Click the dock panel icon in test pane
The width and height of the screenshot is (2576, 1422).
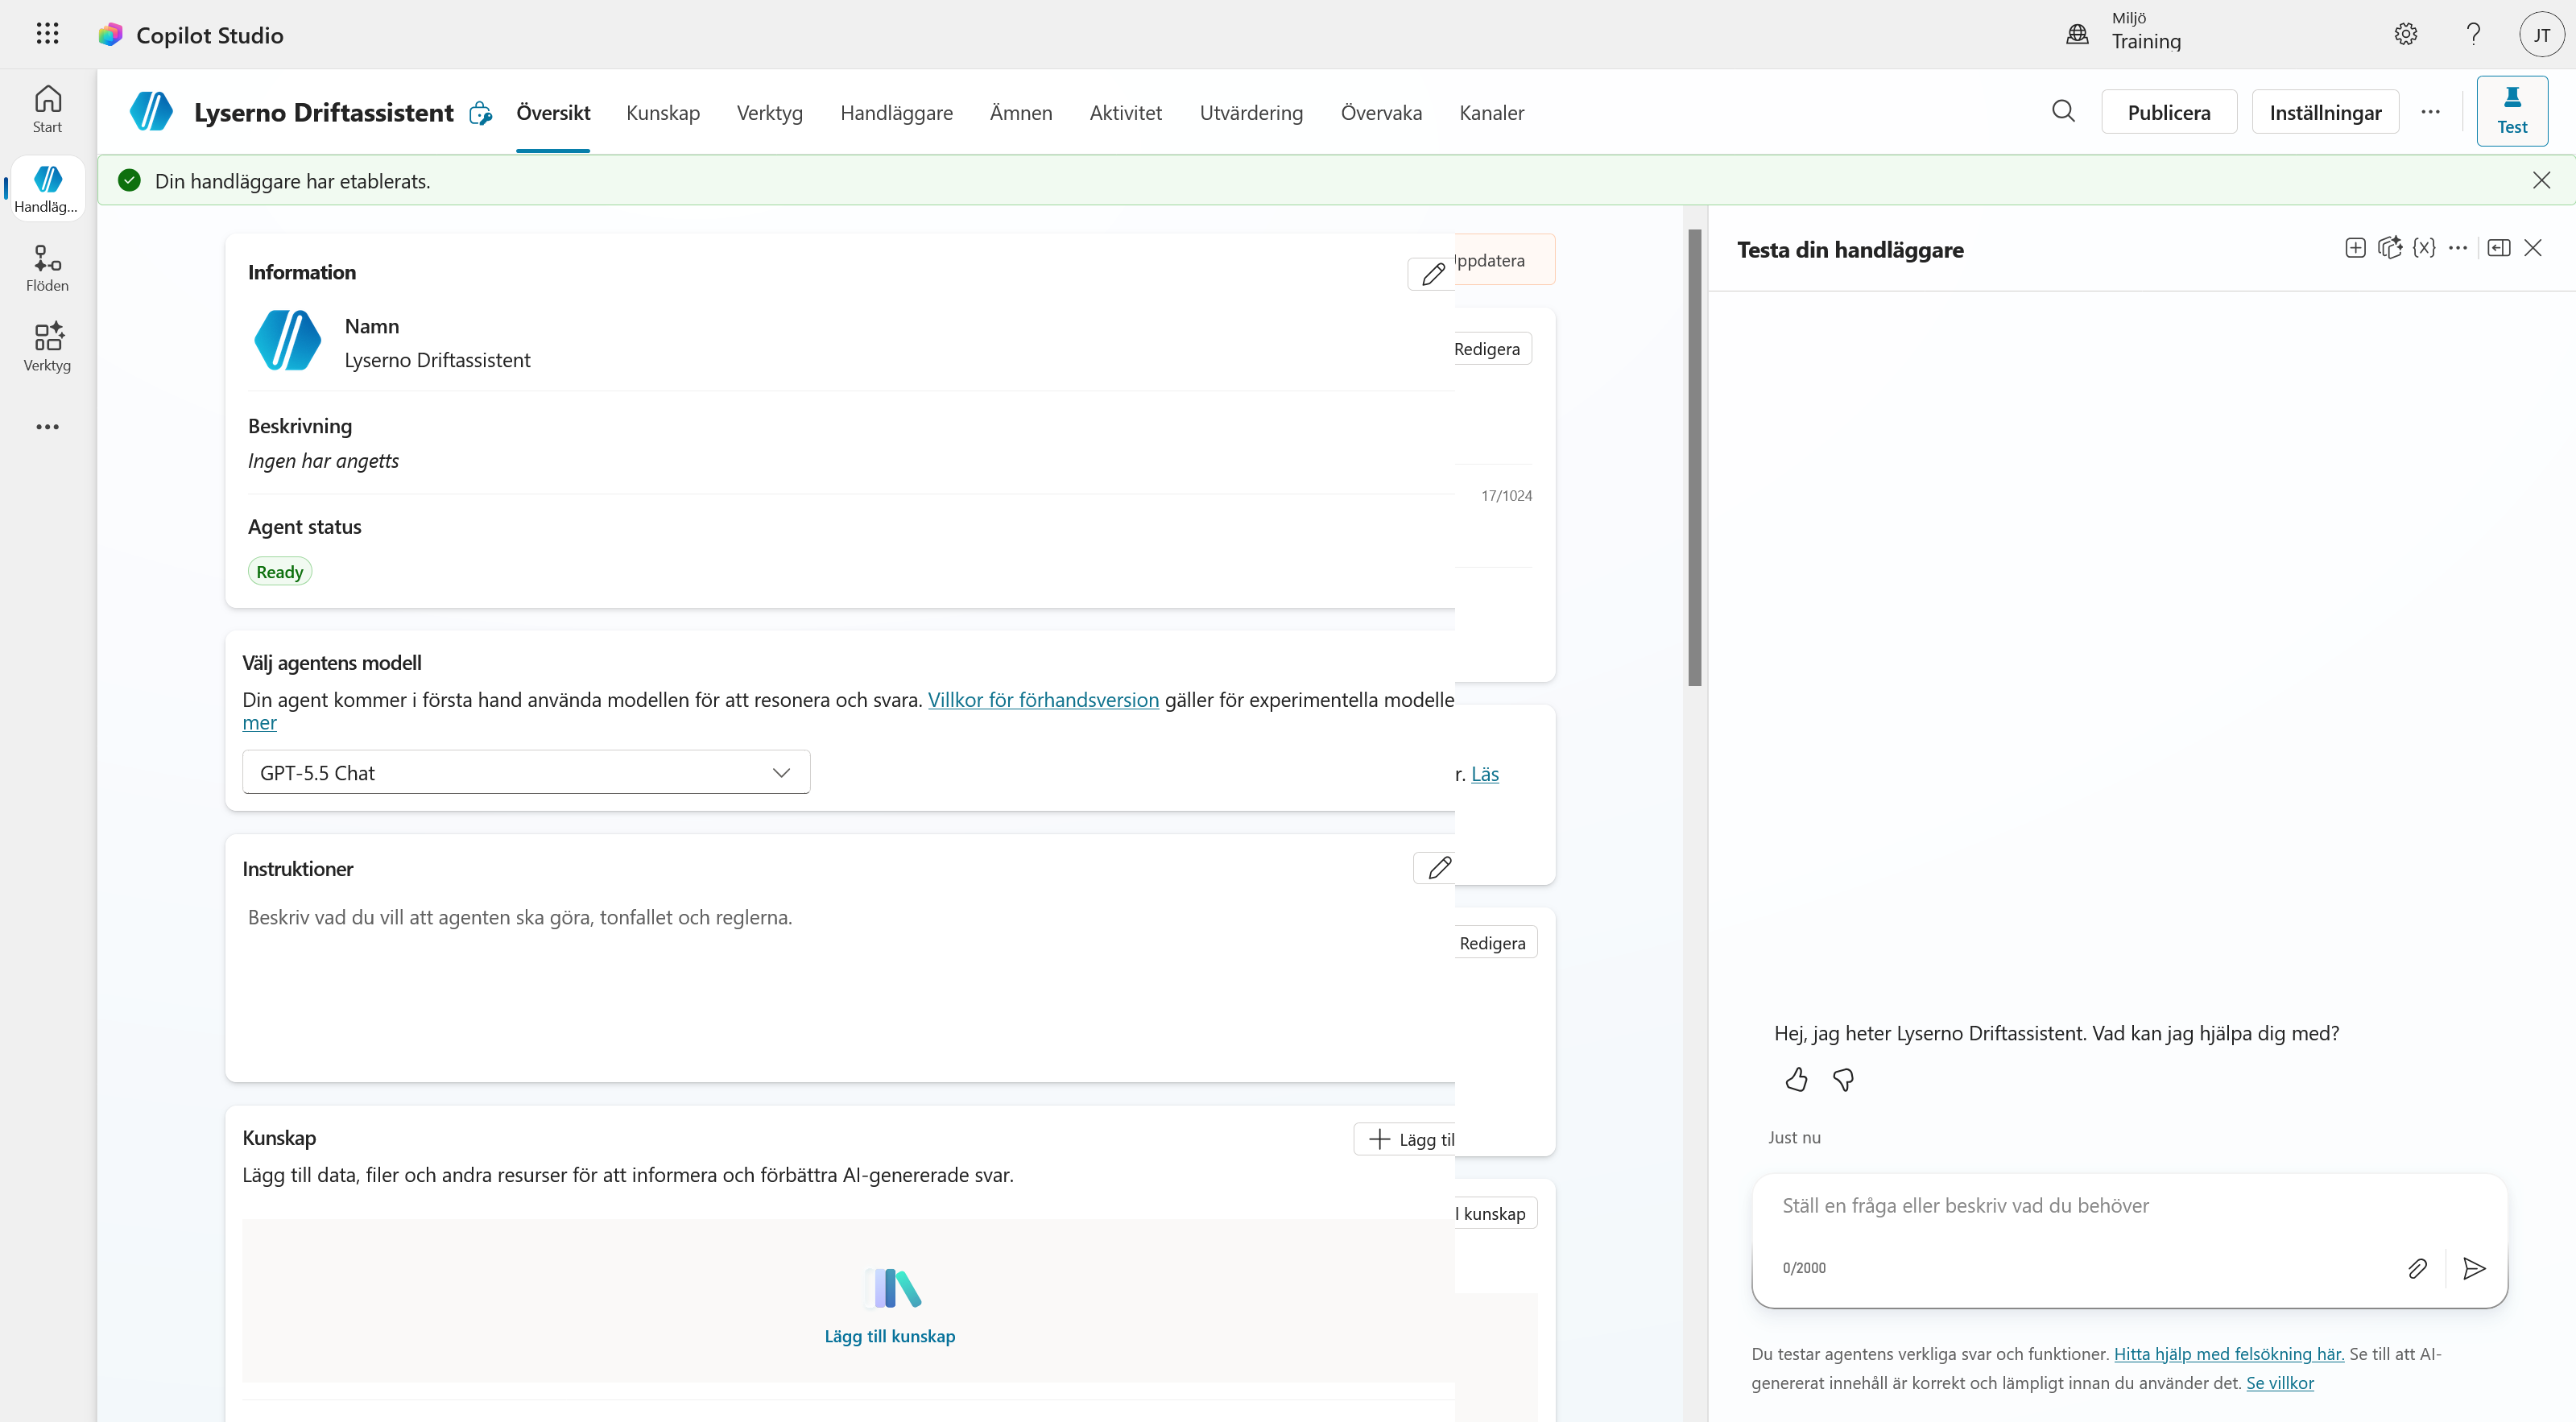click(2498, 248)
